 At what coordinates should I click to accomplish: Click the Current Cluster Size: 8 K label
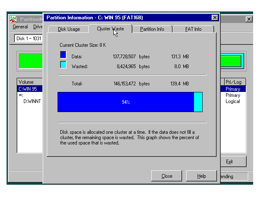click(83, 45)
